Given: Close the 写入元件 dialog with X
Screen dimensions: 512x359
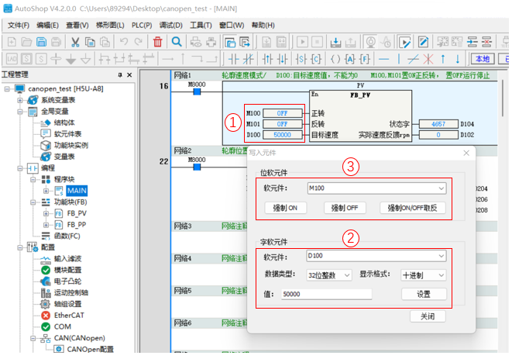Looking at the screenshot, I should pos(466,153).
